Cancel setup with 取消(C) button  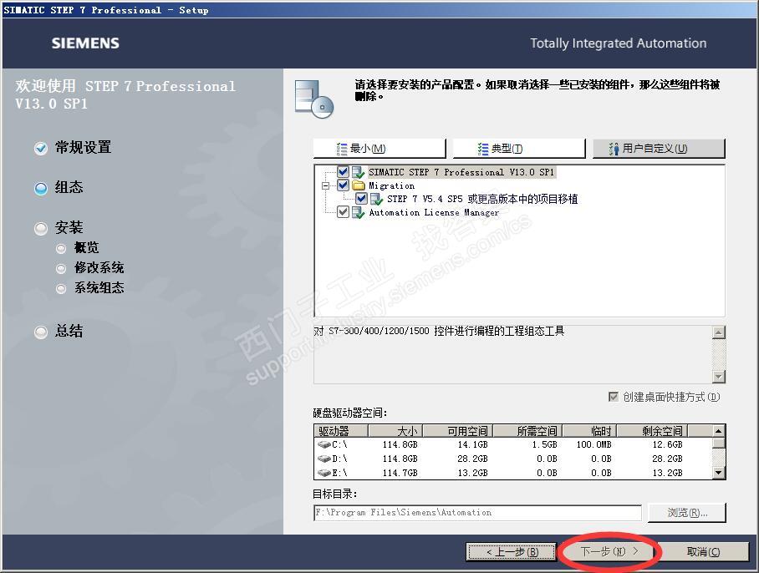[x=703, y=552]
